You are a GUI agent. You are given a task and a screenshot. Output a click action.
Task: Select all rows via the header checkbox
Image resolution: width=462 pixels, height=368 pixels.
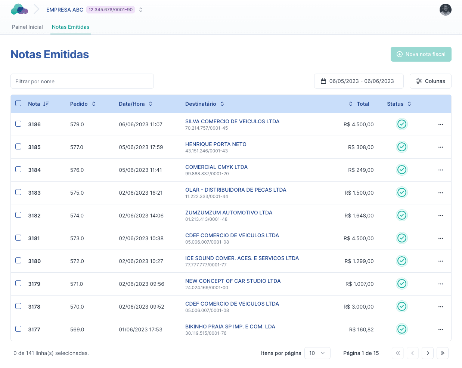pos(18,103)
